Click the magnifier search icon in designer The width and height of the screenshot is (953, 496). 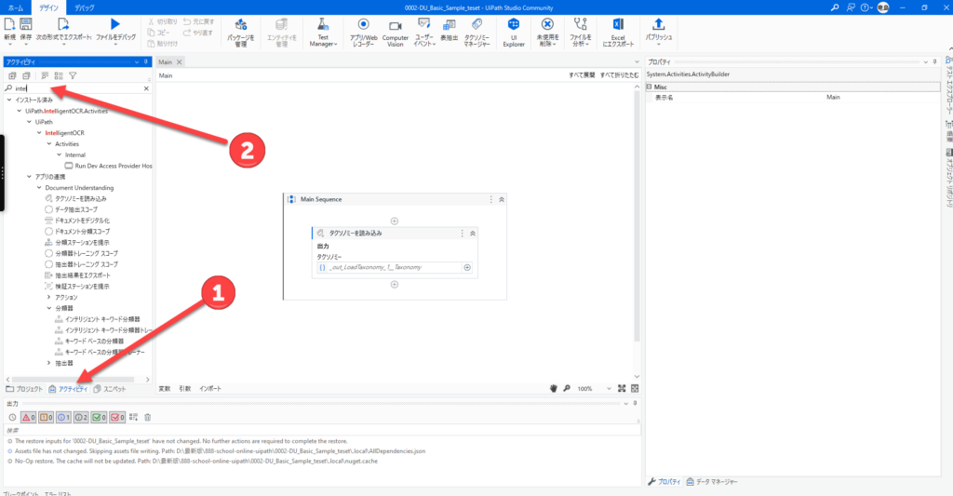567,388
